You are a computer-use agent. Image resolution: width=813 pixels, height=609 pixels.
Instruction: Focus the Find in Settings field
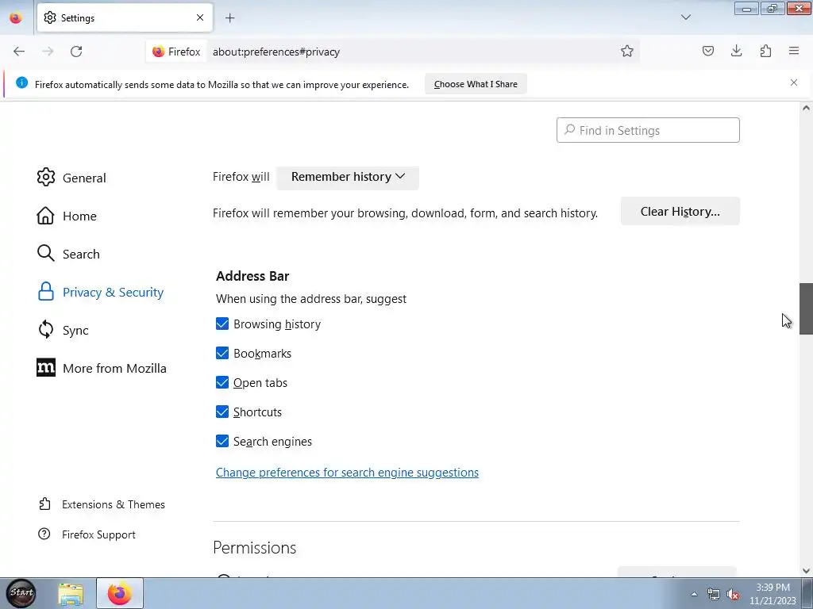pos(648,130)
